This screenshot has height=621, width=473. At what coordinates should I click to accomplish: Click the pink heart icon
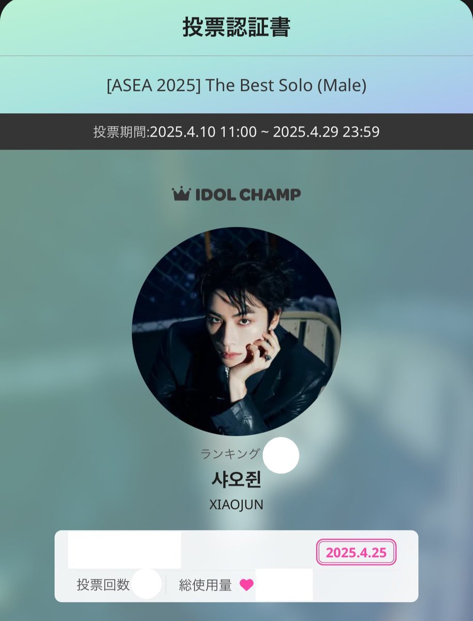(x=247, y=585)
